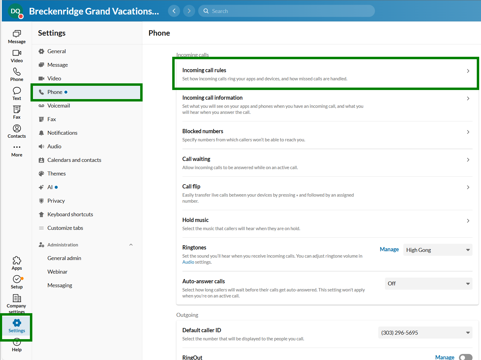Open the Auto-answer calls dropdown
The height and width of the screenshot is (360, 481).
point(429,284)
